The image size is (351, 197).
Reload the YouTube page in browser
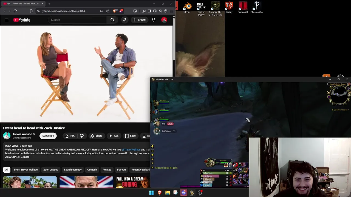click(15, 11)
